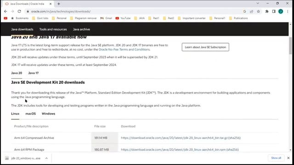Click Product/file description column header

(x=31, y=126)
